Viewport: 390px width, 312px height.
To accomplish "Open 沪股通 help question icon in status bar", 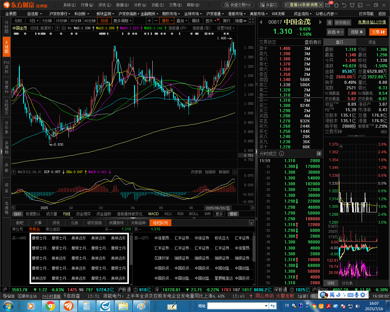I will pyautogui.click(x=136, y=290).
